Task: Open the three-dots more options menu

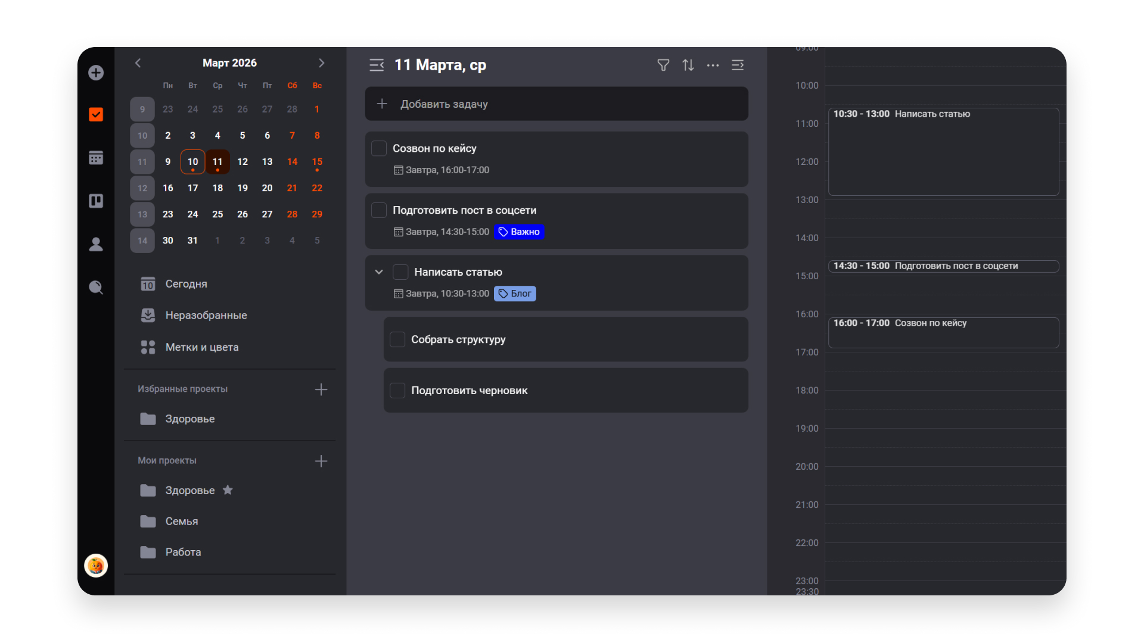Action: (x=713, y=65)
